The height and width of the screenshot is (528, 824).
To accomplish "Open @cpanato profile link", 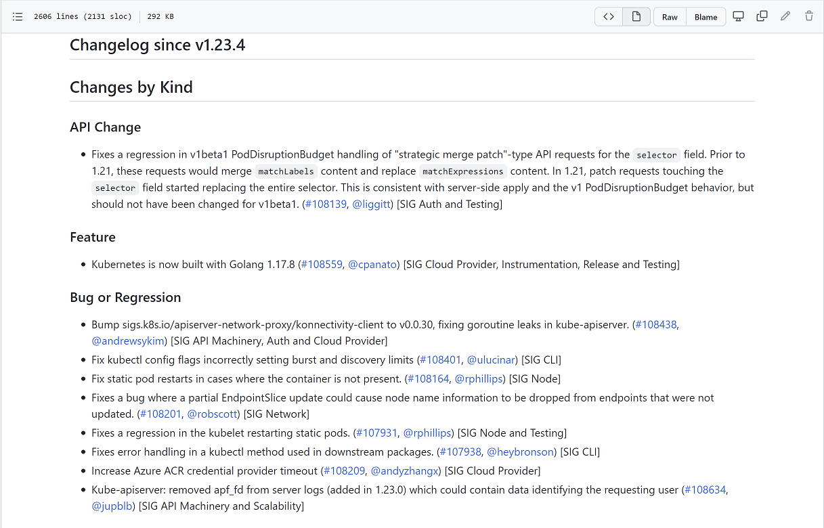I will click(372, 264).
